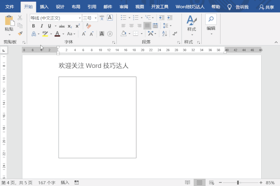Click the ruler tab selector L icon

pyautogui.click(x=3, y=50)
